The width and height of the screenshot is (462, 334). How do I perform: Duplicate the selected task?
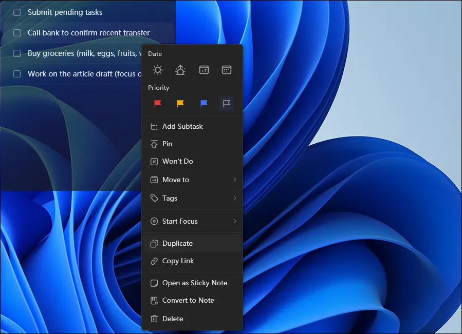pos(178,243)
